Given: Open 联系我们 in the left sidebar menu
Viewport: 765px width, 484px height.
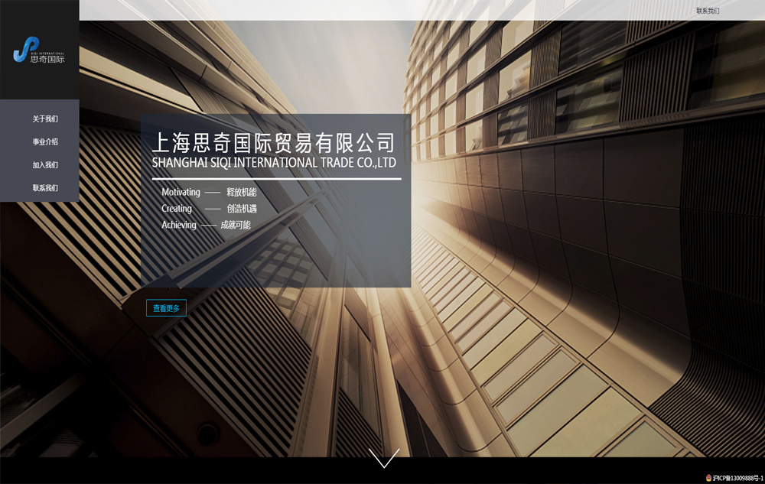Looking at the screenshot, I should pos(45,188).
